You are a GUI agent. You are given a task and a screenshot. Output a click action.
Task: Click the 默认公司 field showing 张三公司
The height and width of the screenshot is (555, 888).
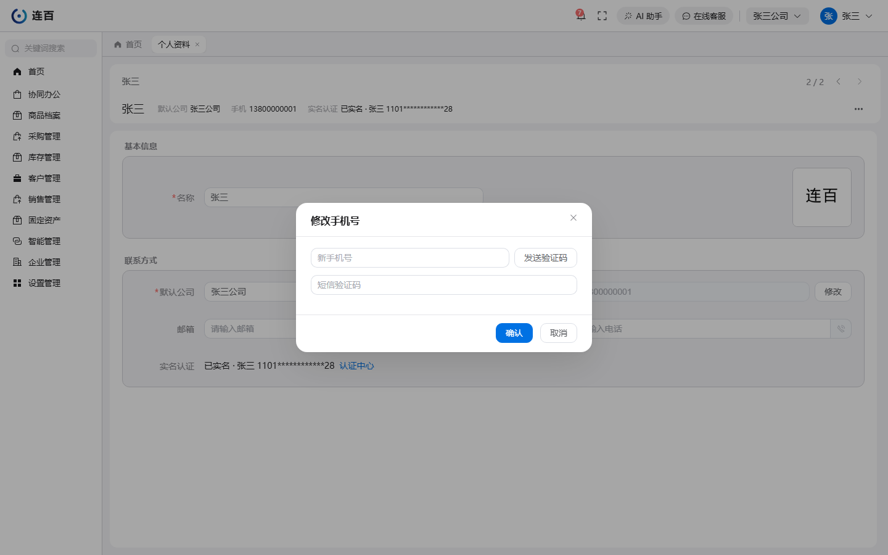click(x=250, y=292)
